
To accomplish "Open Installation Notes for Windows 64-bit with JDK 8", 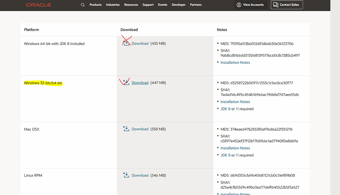I will (235, 62).
